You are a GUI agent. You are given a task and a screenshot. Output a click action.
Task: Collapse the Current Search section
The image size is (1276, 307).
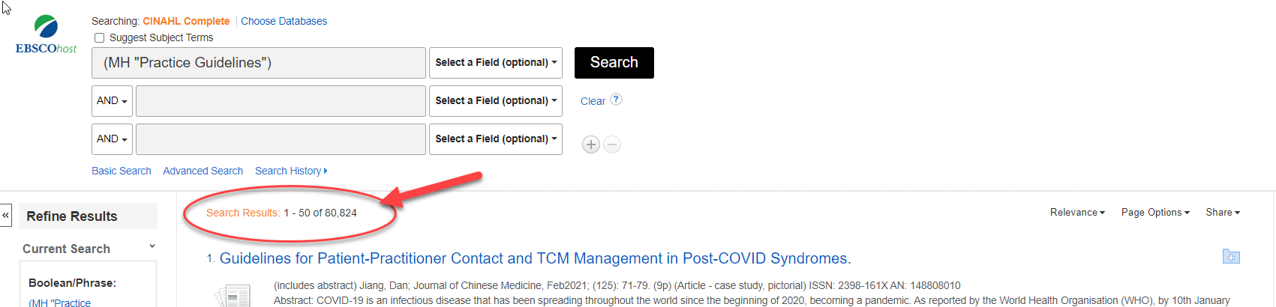point(152,247)
